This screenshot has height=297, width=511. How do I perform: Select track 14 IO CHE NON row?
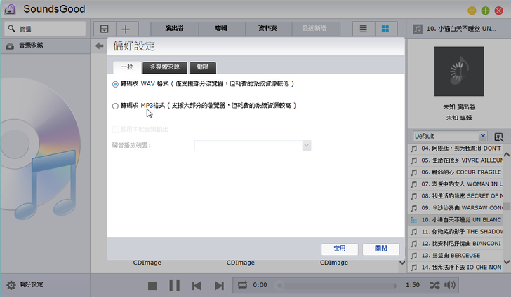tap(456, 268)
